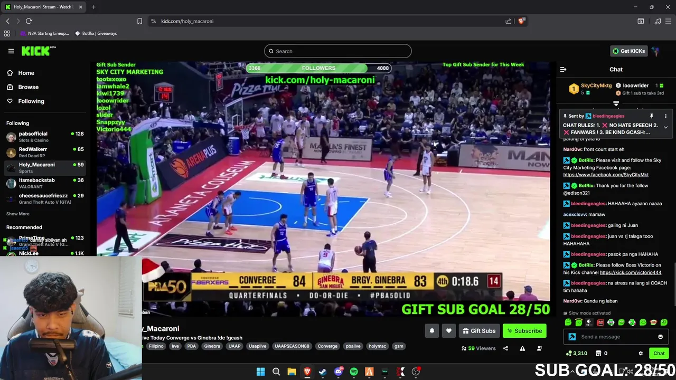Click the chat identity hammer badge
Image resolution: width=676 pixels, height=380 pixels.
point(572,337)
